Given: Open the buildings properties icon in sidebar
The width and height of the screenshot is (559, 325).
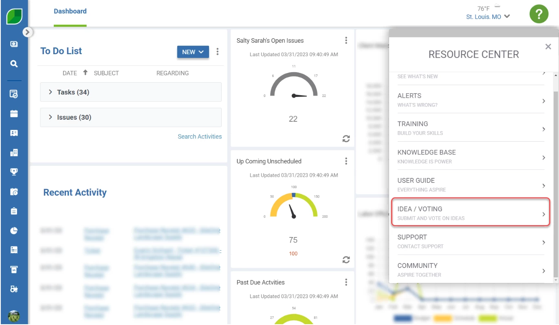Looking at the screenshot, I should [14, 153].
